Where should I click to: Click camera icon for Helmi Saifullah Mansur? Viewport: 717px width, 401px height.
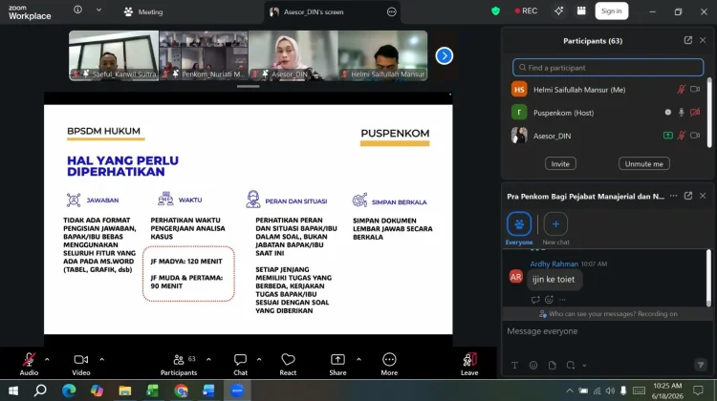(x=695, y=89)
